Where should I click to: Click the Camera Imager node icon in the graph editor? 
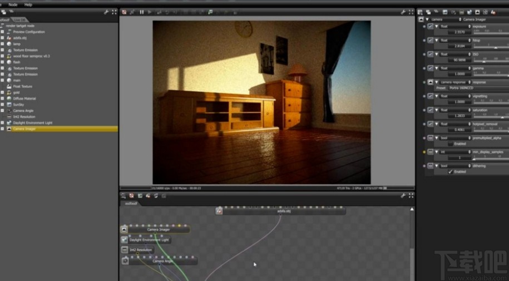pyautogui.click(x=124, y=229)
